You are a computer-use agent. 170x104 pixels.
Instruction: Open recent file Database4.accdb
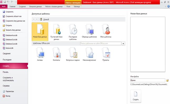click(x=10, y=35)
